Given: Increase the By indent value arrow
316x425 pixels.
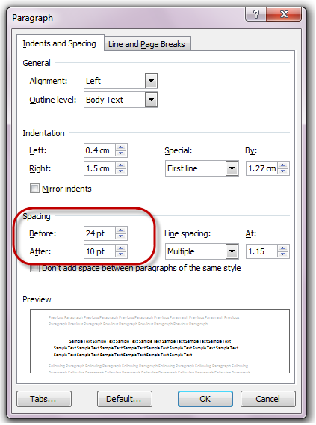Looking at the screenshot, I should tap(283, 165).
